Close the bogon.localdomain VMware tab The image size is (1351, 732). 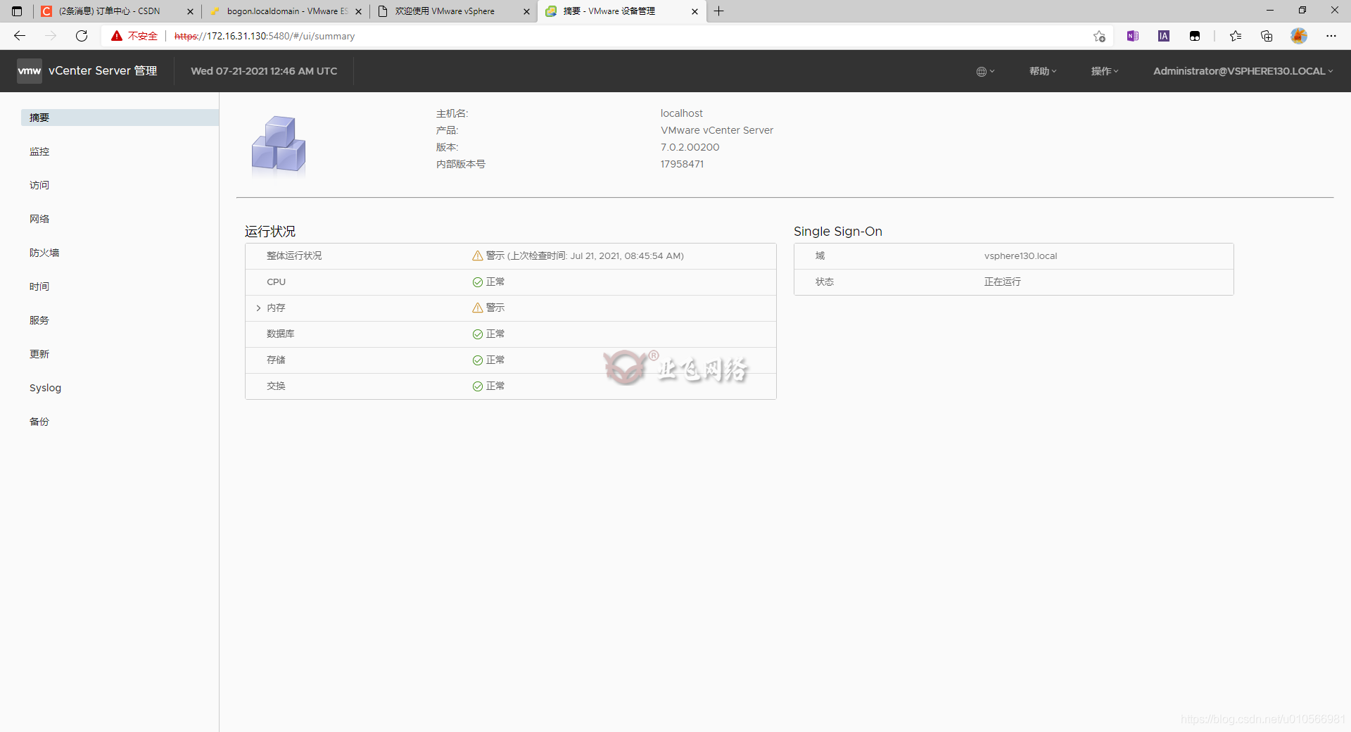coord(358,11)
